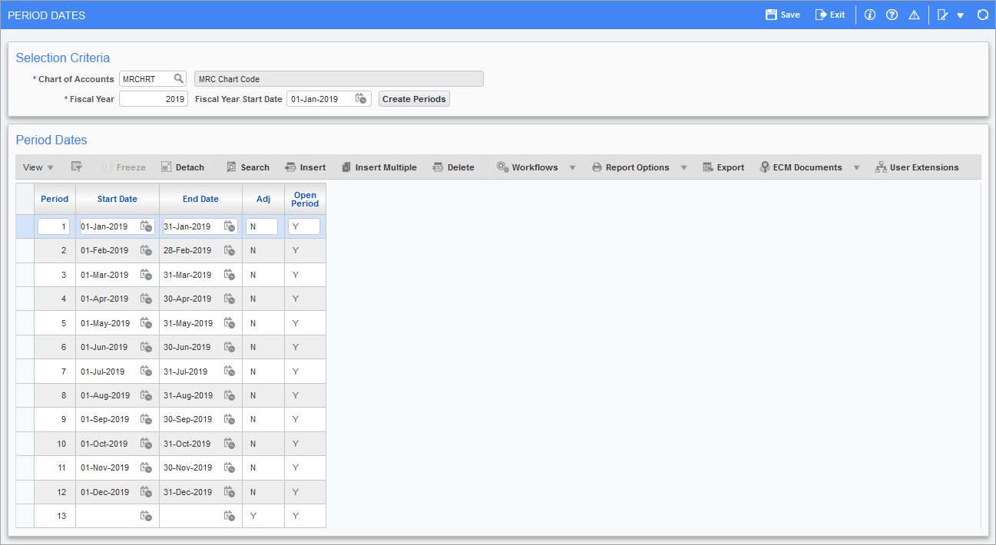Open start date calendar for period 13
This screenshot has width=996, height=545.
(146, 516)
